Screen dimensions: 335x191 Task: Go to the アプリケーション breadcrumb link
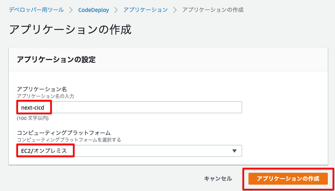(145, 10)
